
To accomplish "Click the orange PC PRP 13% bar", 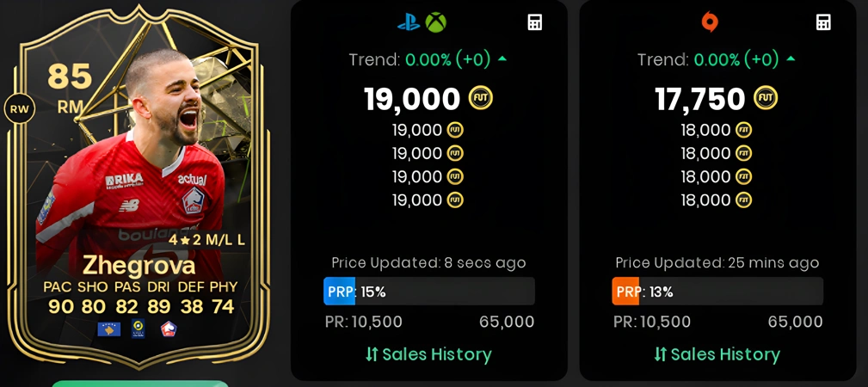I will pyautogui.click(x=717, y=292).
